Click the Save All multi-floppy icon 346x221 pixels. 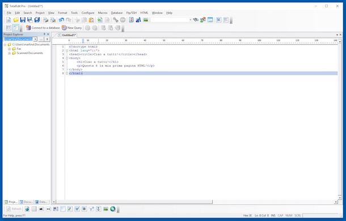coord(37,20)
